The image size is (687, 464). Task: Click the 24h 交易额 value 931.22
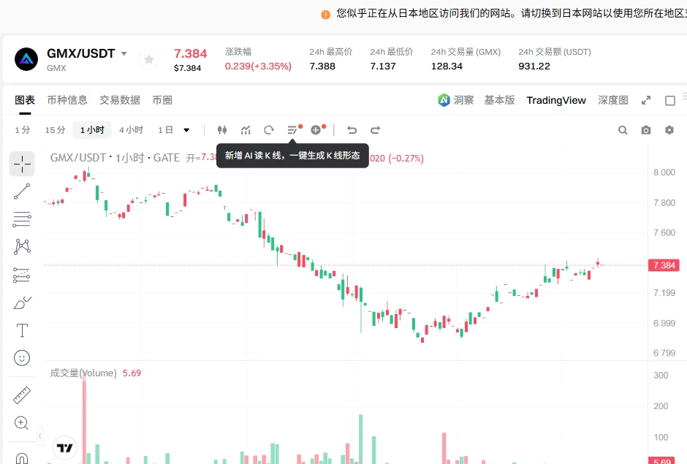point(534,66)
